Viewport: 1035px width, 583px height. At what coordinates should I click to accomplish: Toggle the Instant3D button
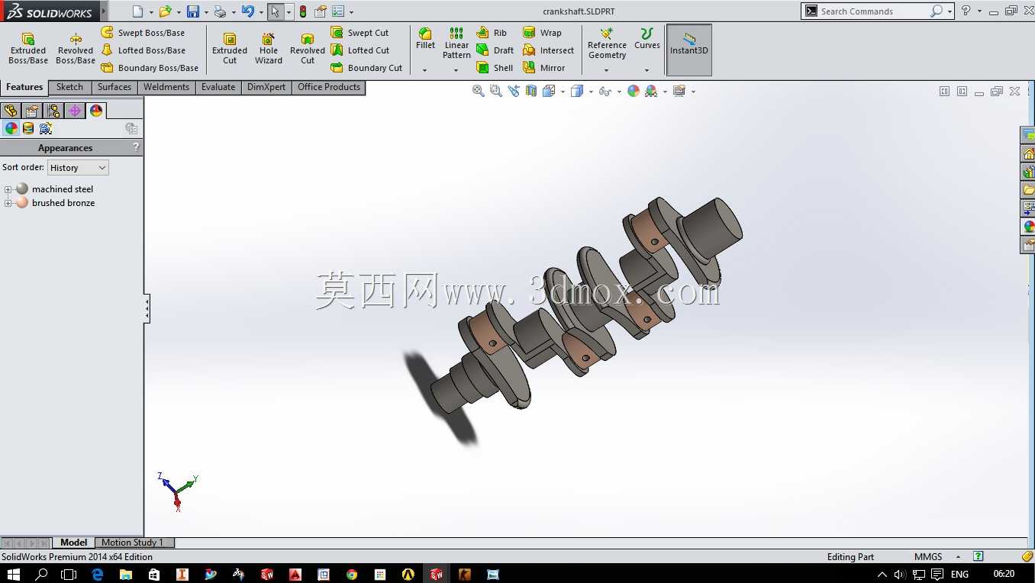coord(689,50)
